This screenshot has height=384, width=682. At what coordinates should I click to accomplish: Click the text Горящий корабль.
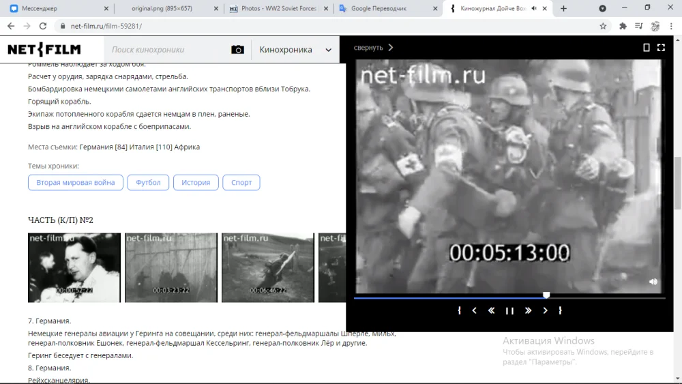coord(59,102)
